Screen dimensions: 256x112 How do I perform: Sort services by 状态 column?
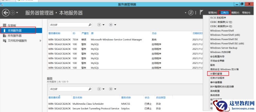147,98
